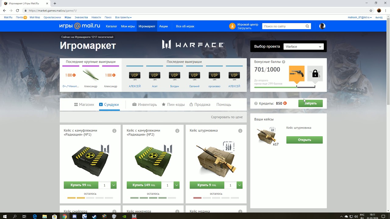Expand quantity dropdown for Кейс штурмовика
Screen dimensions: 390x219
(x=239, y=185)
